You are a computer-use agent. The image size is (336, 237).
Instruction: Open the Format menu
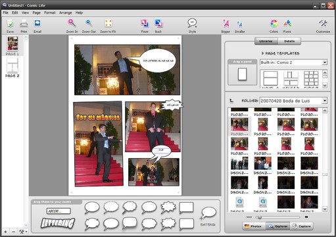coord(50,13)
